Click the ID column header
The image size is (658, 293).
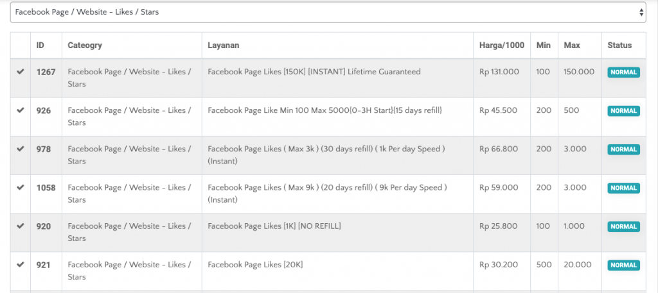(40, 46)
